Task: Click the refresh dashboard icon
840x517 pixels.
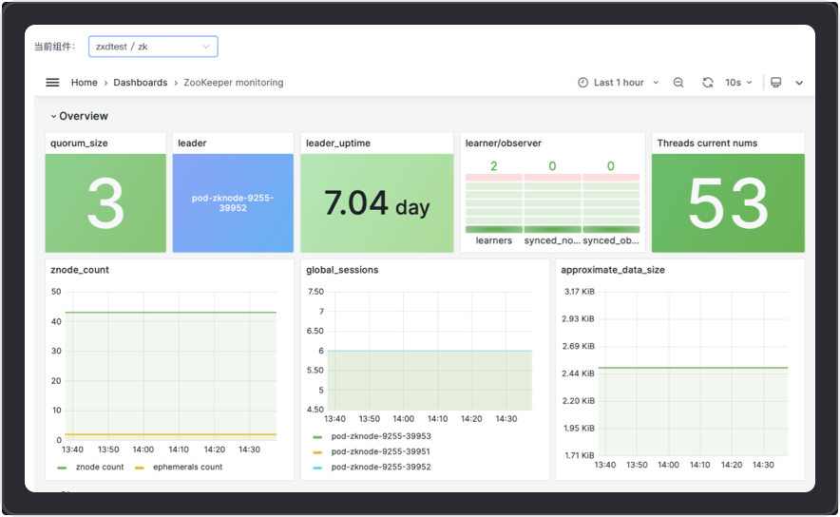Action: [x=707, y=83]
